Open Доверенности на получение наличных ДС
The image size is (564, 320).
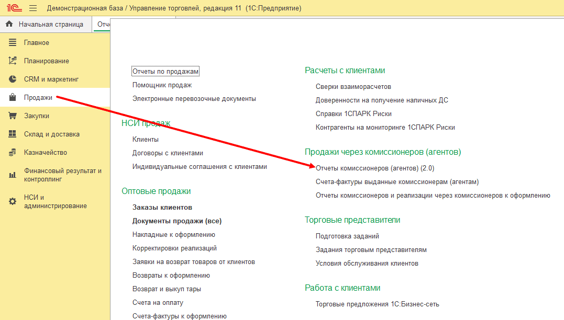(382, 100)
